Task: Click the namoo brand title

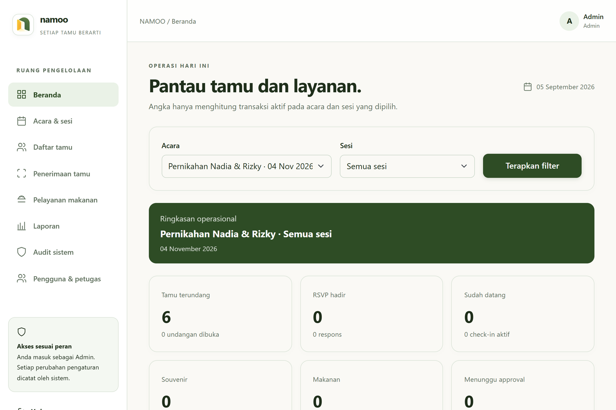Action: tap(54, 20)
